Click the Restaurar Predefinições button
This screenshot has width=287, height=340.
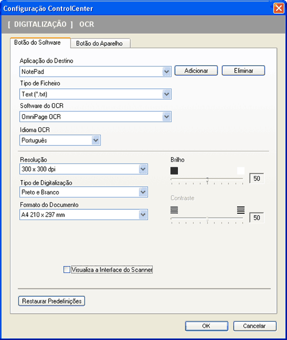[52, 301]
